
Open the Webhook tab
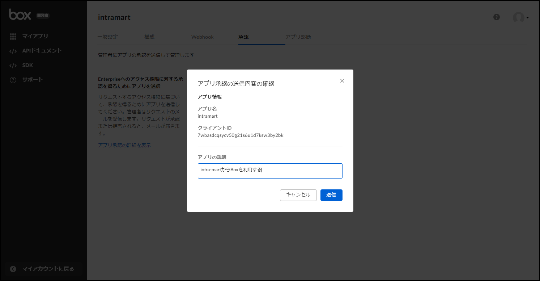203,37
